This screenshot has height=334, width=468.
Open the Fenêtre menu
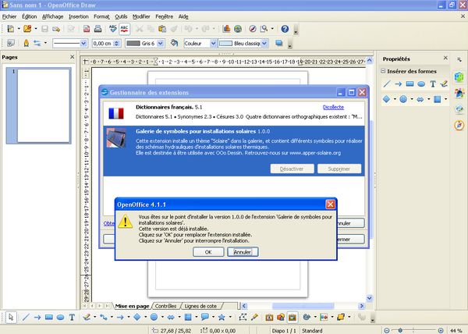click(164, 16)
